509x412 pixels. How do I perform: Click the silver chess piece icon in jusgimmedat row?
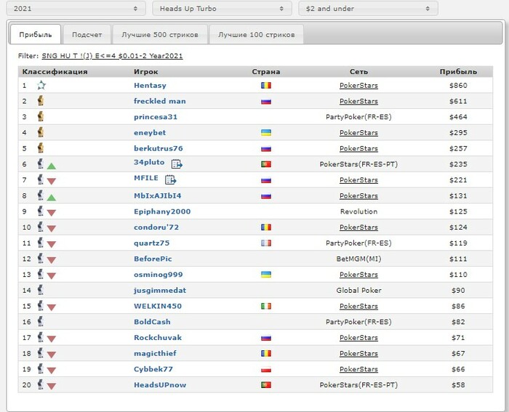point(40,290)
